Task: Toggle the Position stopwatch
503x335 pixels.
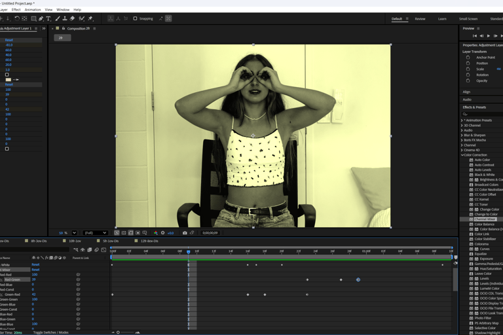Action: tap(468, 63)
